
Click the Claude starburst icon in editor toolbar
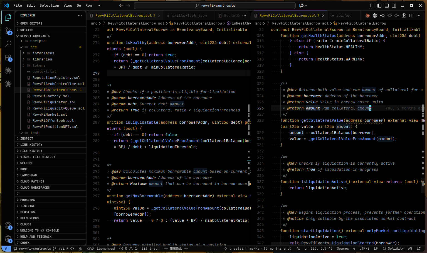[x=368, y=16]
